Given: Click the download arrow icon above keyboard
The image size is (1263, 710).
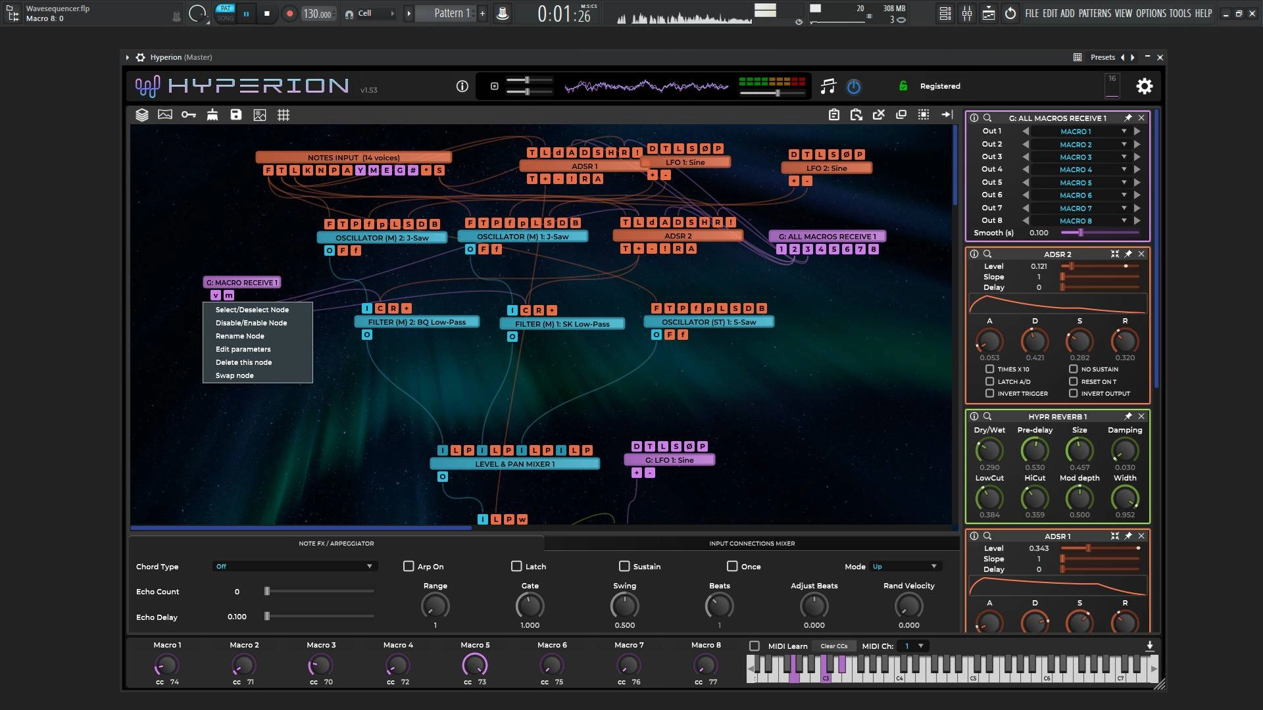Looking at the screenshot, I should [x=1150, y=646].
